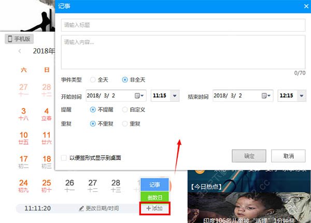Image resolution: width=311 pixels, height=223 pixels.
Task: Select calendar date 18 初三
Action: tap(47, 162)
